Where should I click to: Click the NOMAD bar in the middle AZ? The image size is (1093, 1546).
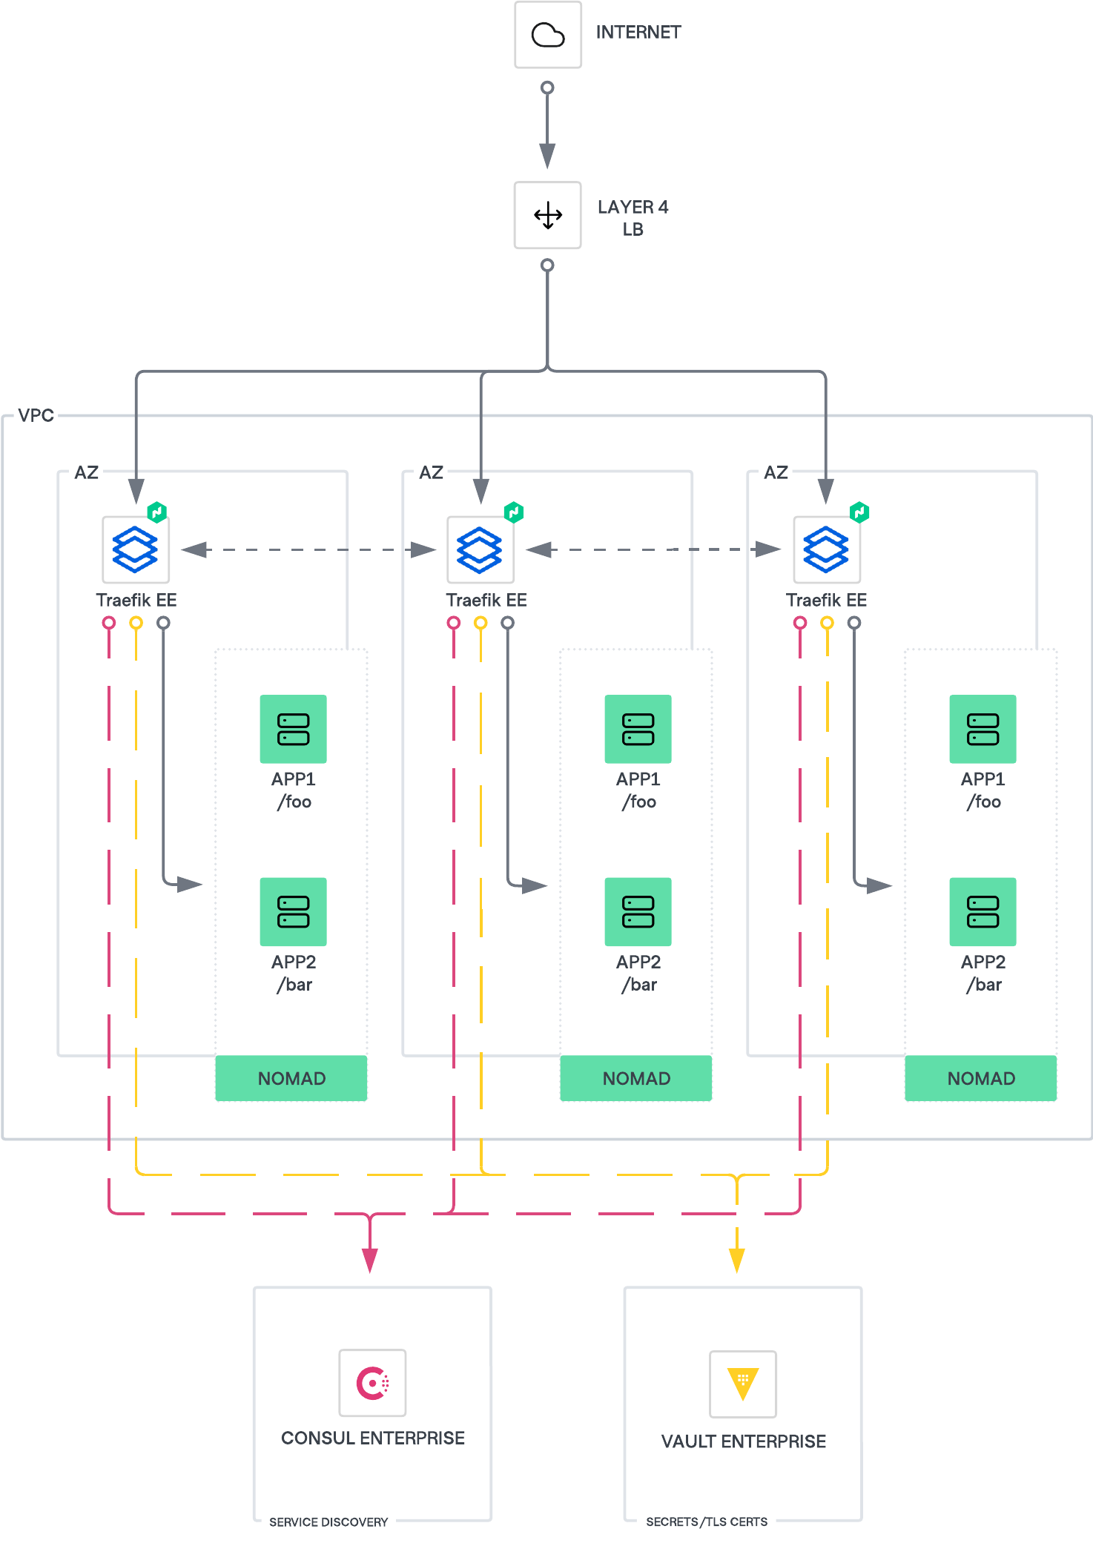(636, 1078)
